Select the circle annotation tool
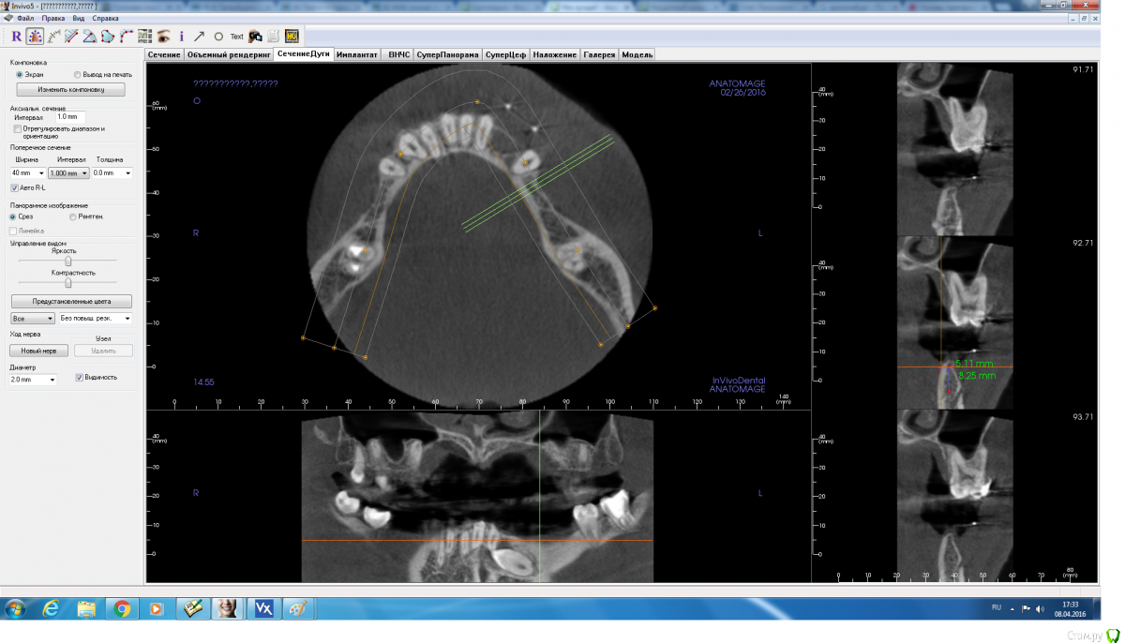The image size is (1125, 643). click(217, 37)
